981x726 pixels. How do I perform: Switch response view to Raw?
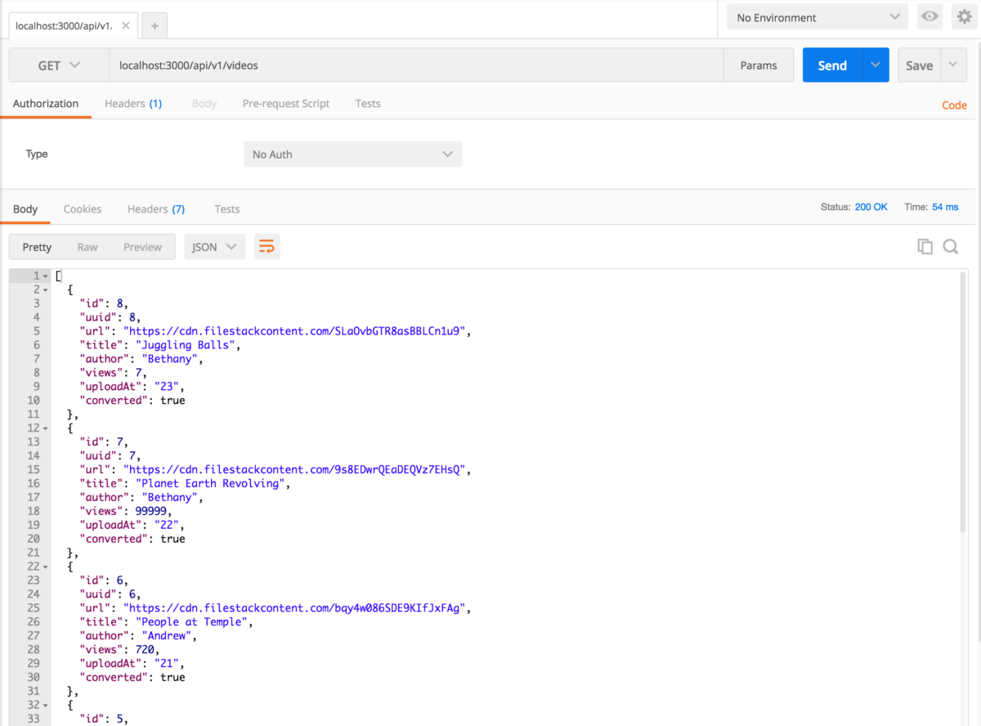[87, 246]
